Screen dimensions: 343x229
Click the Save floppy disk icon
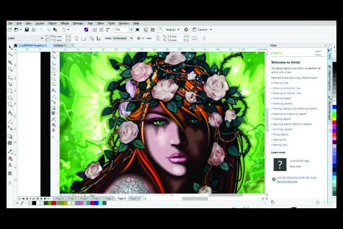[x=27, y=30]
